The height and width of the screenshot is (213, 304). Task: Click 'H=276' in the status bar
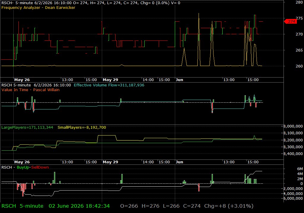[x=151, y=206]
